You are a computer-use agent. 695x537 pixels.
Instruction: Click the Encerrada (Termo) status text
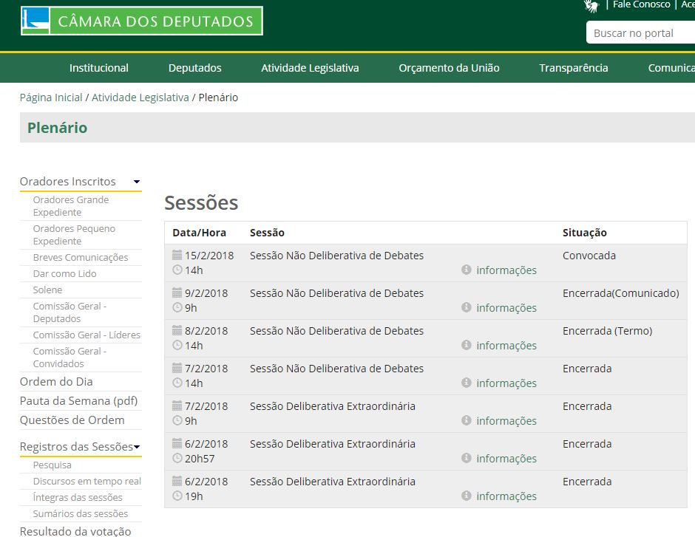point(607,331)
